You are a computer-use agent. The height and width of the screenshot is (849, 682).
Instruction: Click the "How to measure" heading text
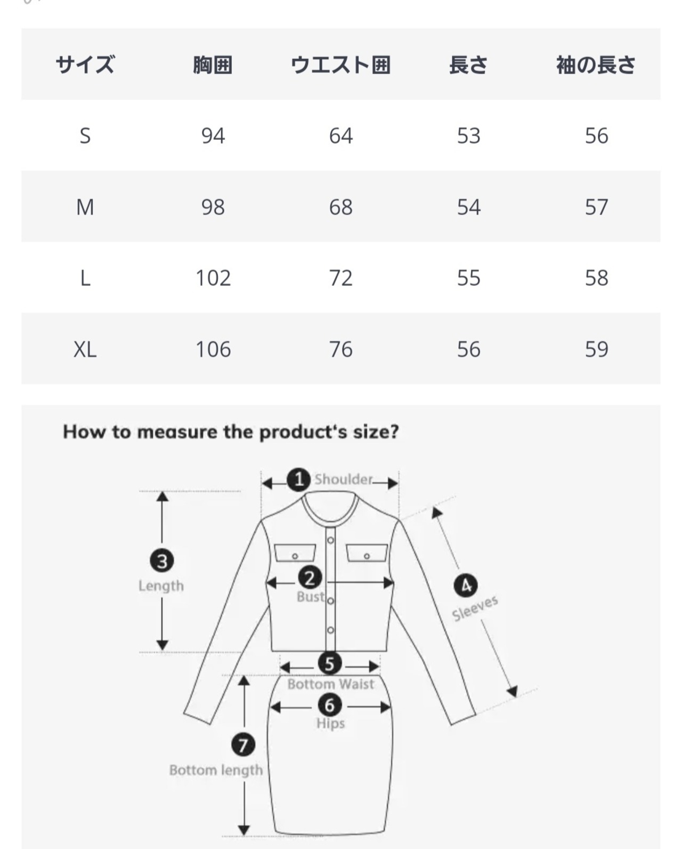click(x=231, y=431)
